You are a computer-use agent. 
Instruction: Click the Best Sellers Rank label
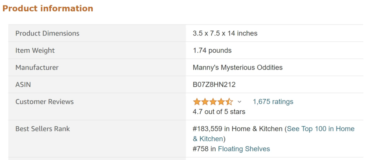[x=42, y=129]
